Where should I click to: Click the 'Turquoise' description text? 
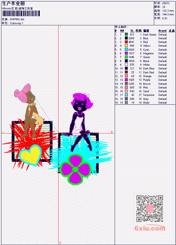(x=149, y=95)
